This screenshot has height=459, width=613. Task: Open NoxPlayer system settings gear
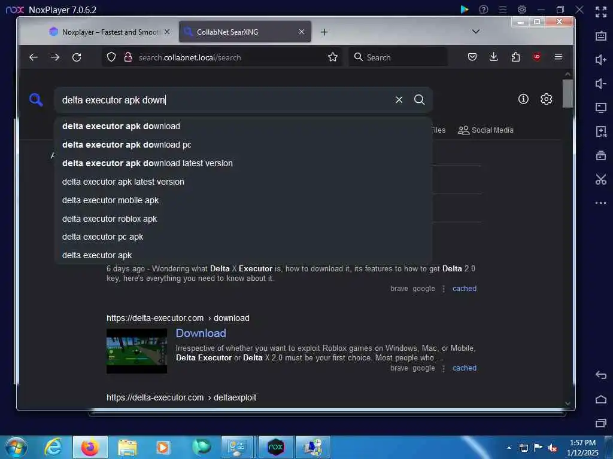click(522, 10)
